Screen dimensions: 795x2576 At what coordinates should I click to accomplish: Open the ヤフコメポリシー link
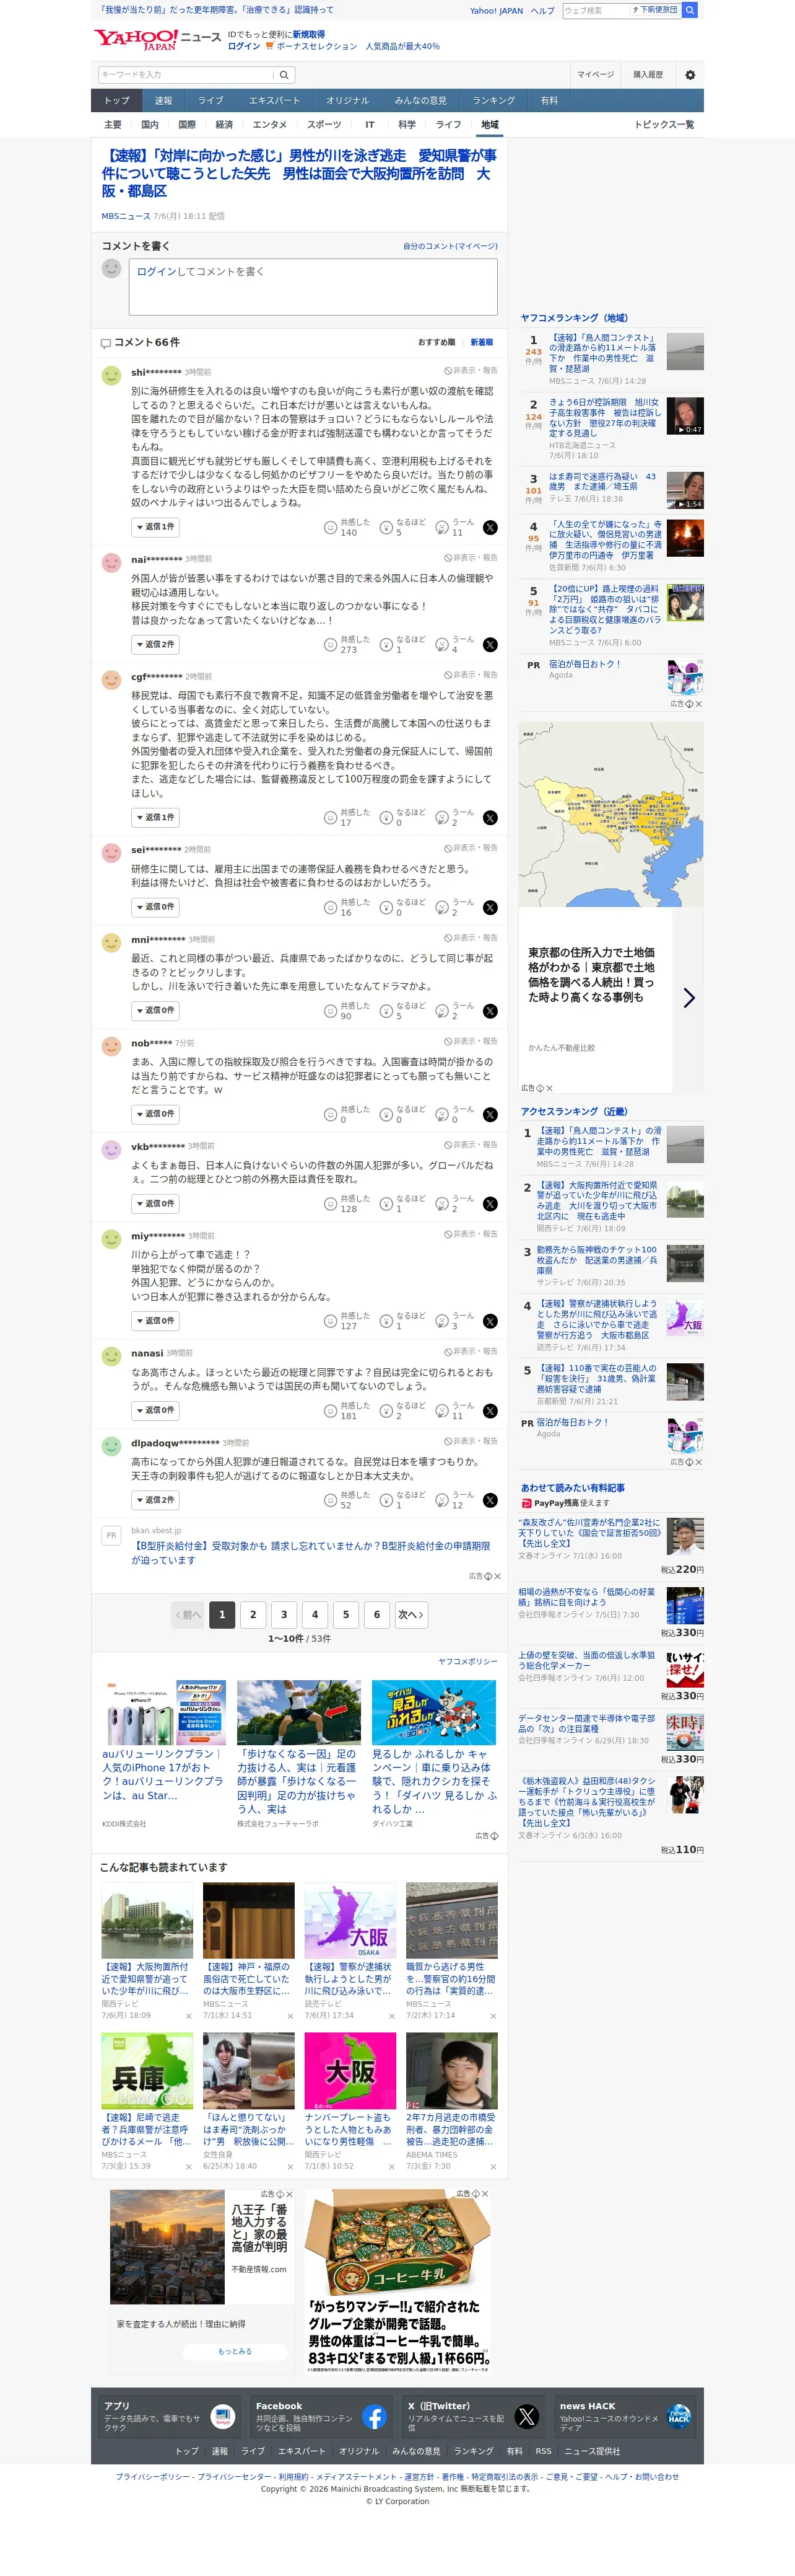[x=467, y=1662]
